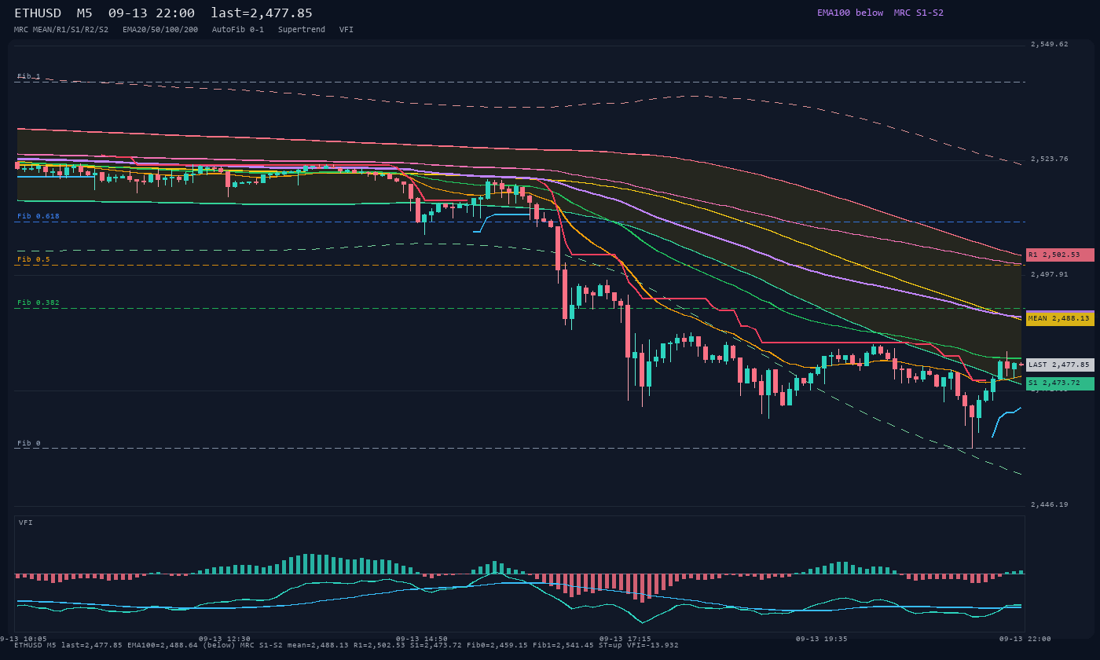Click the 2,497.91 price axis value
1100x660 pixels.
(1050, 274)
